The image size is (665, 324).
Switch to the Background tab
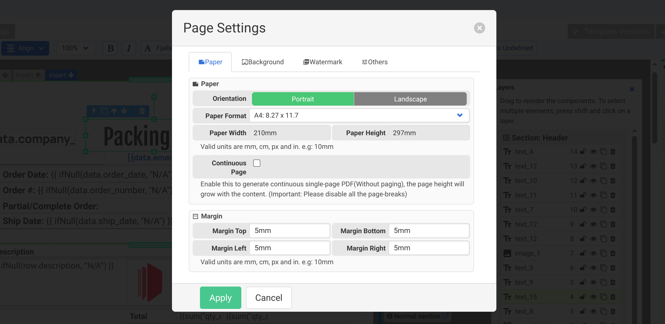tap(263, 62)
